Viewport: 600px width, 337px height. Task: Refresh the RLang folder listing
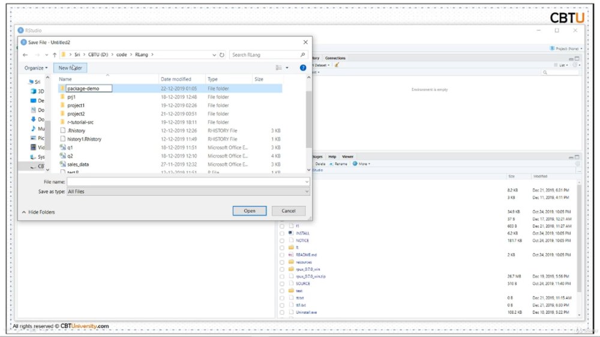pyautogui.click(x=222, y=55)
